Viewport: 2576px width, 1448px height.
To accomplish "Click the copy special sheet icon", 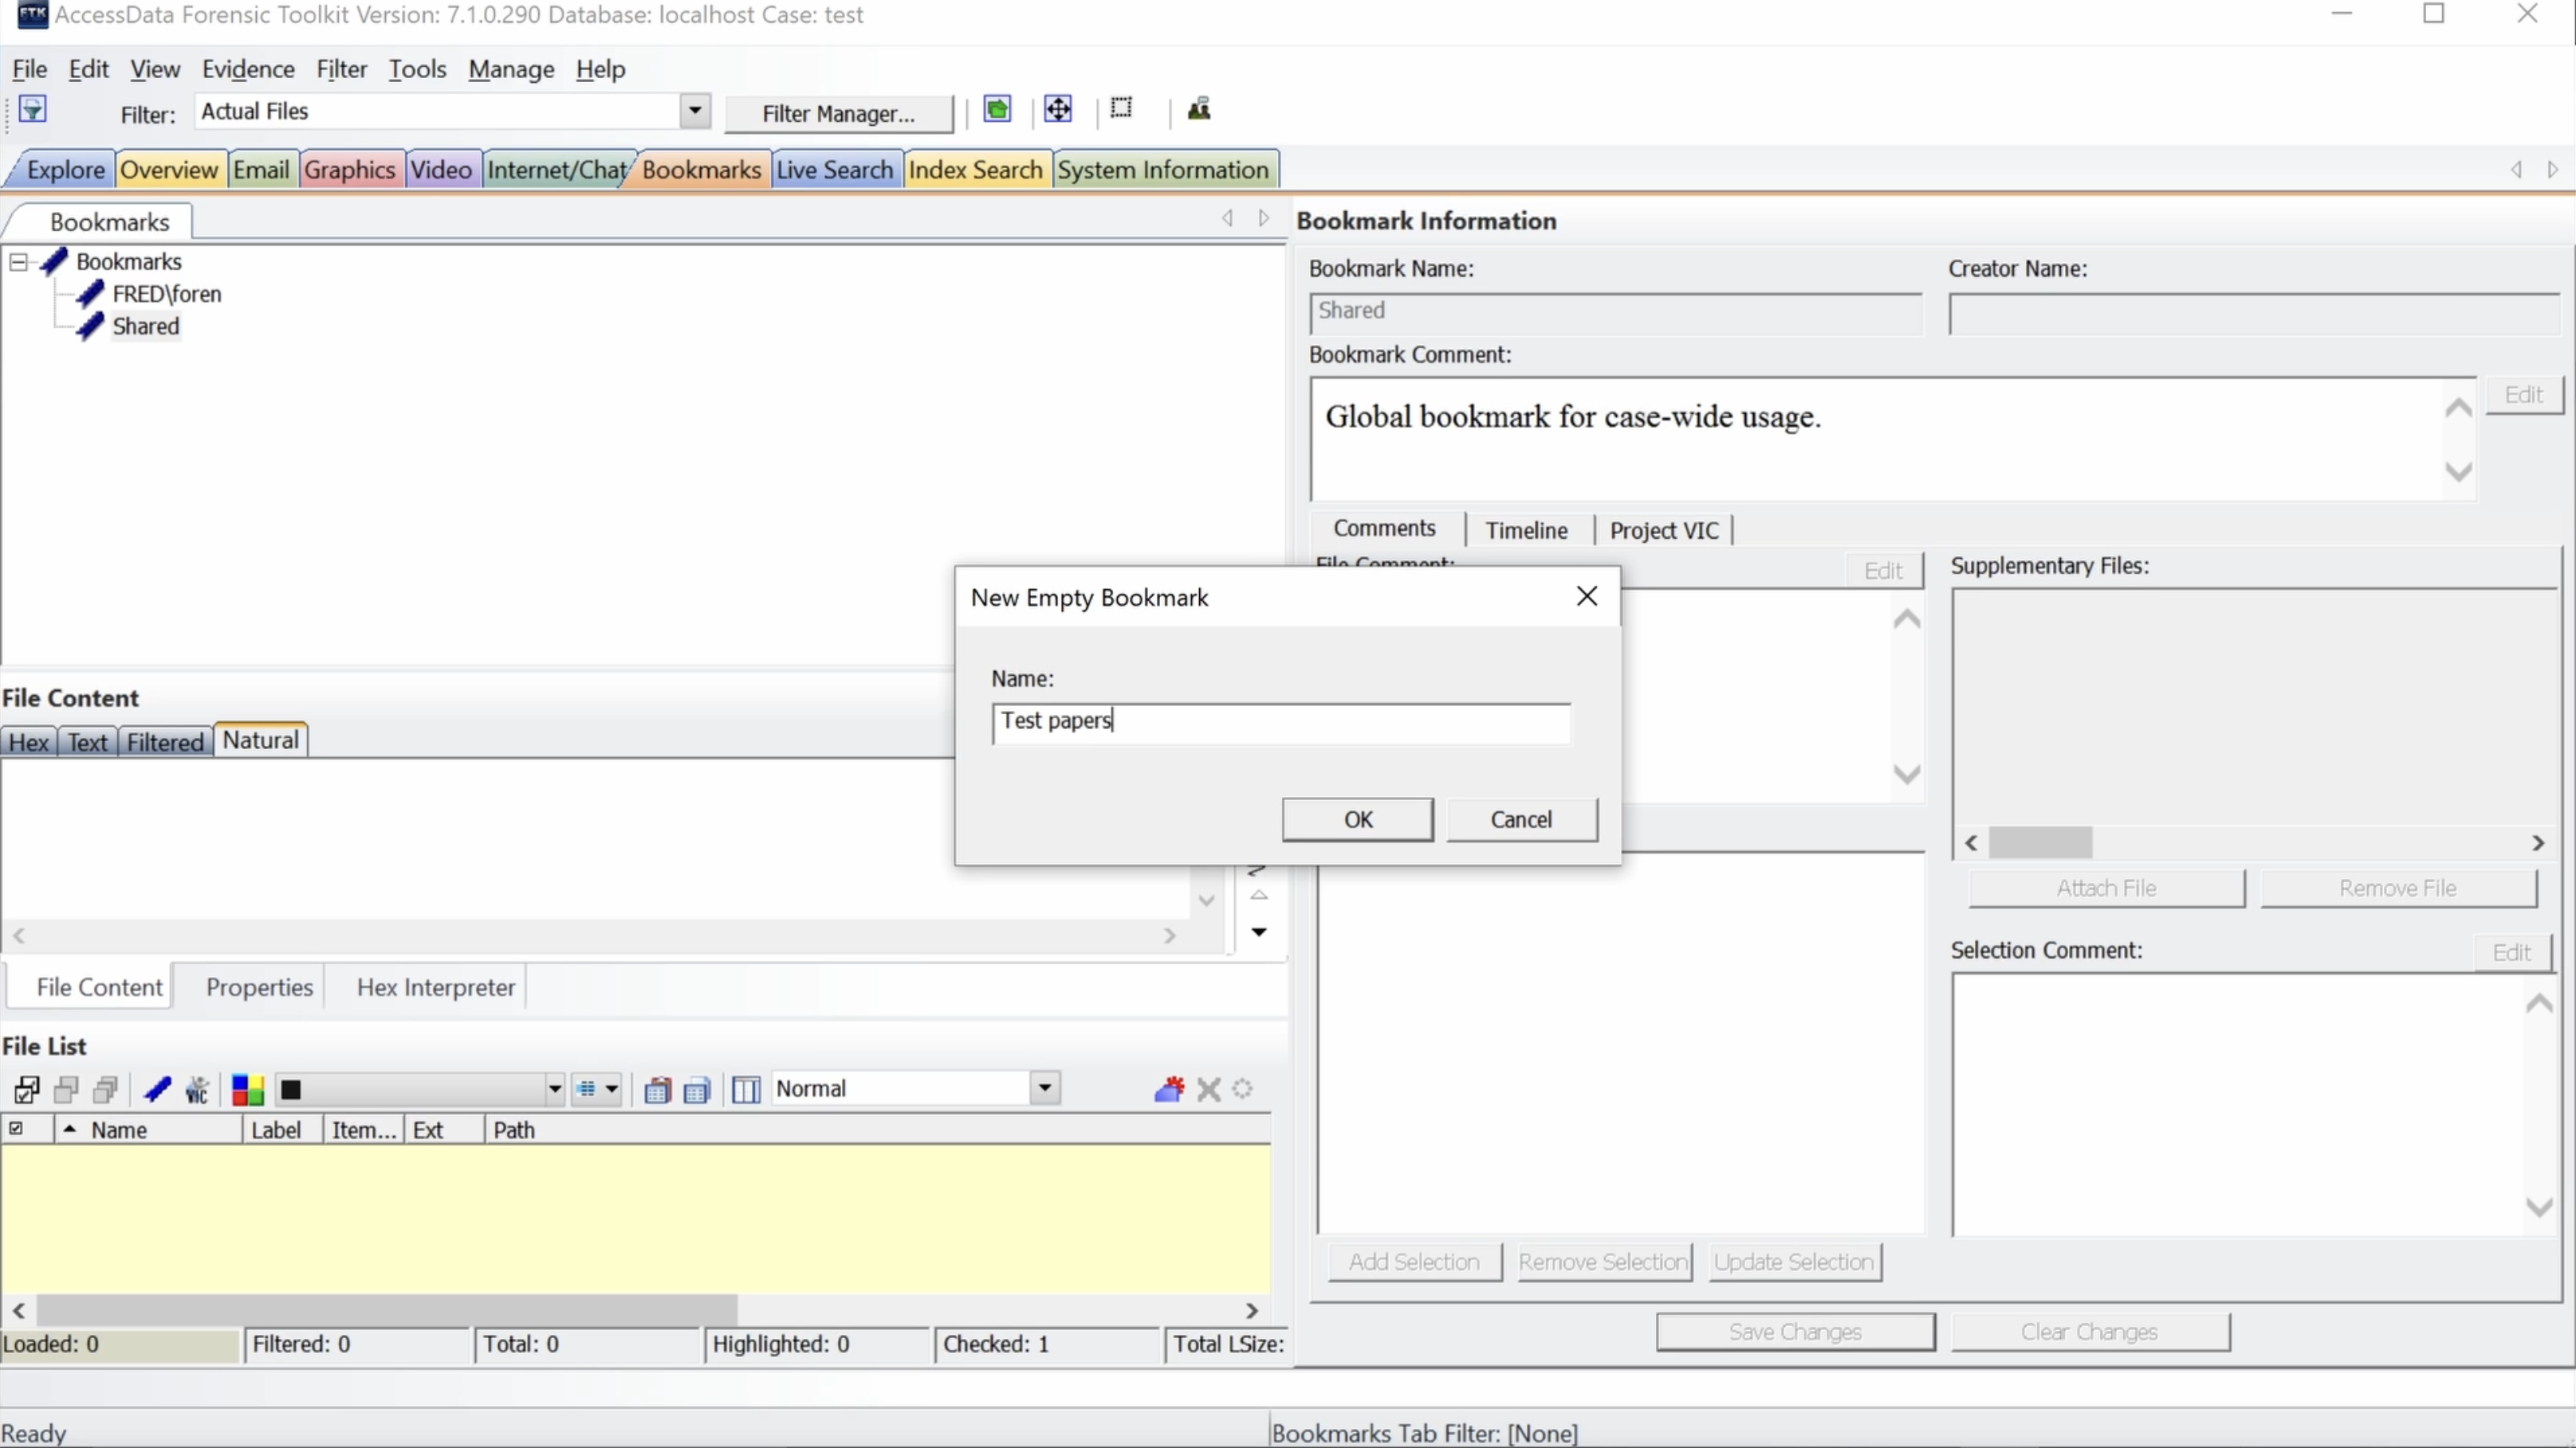I will 697,1089.
